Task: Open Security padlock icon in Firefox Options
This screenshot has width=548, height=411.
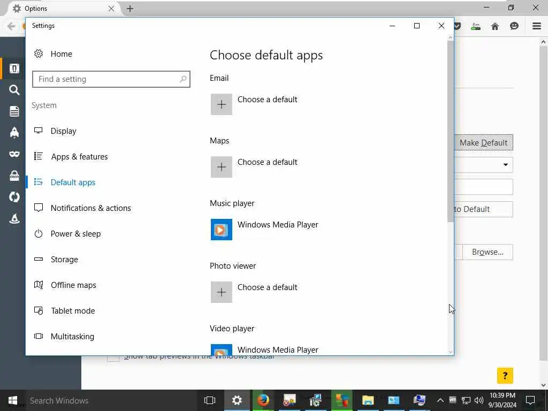Action: pyautogui.click(x=14, y=176)
